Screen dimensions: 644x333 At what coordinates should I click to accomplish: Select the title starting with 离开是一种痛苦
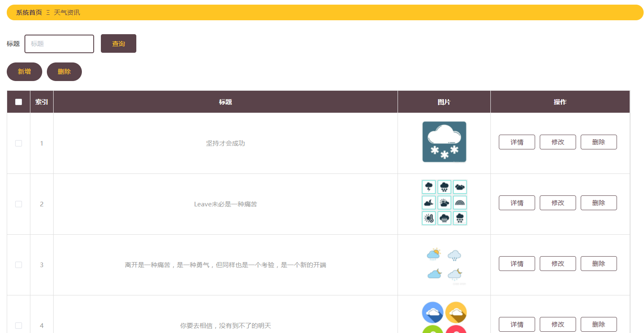tap(225, 265)
